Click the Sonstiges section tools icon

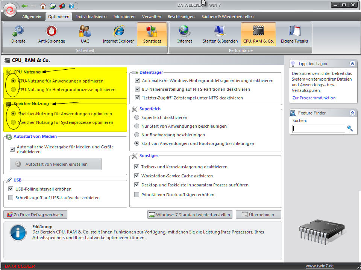[135, 156]
